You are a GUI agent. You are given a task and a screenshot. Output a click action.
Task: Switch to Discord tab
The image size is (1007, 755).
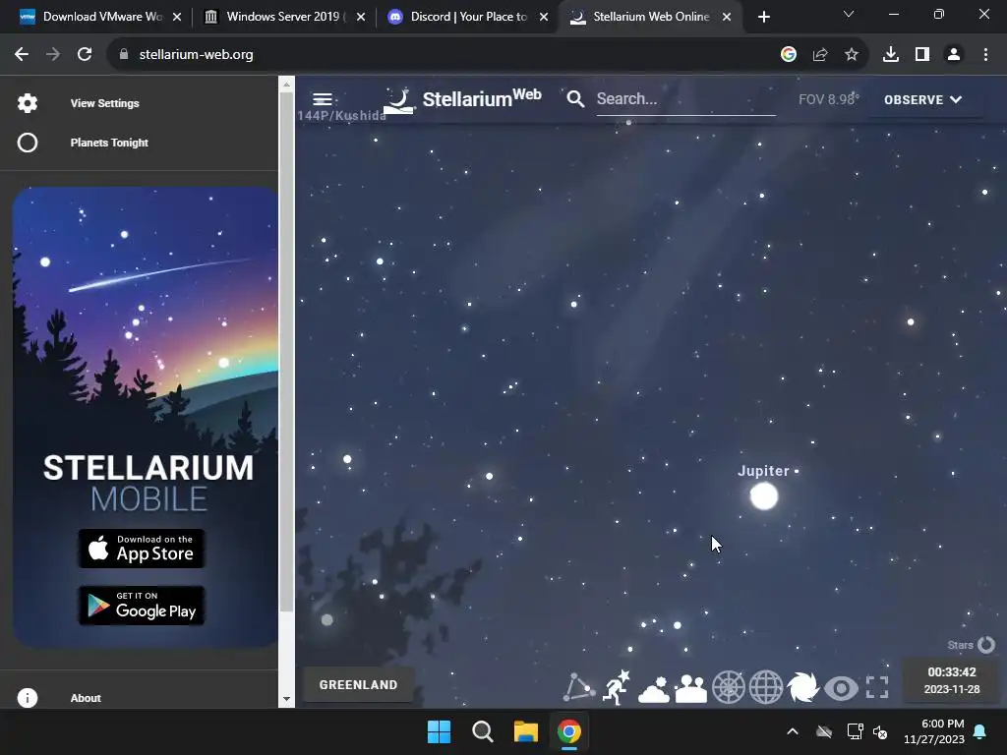point(469,17)
